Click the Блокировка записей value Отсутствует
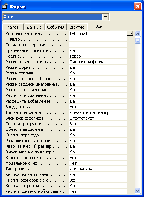 pyautogui.click(x=98, y=118)
